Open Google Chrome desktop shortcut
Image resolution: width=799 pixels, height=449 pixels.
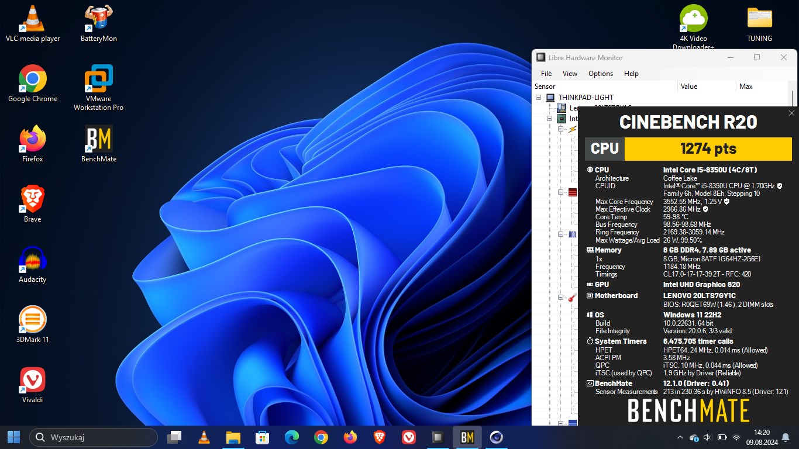(33, 84)
